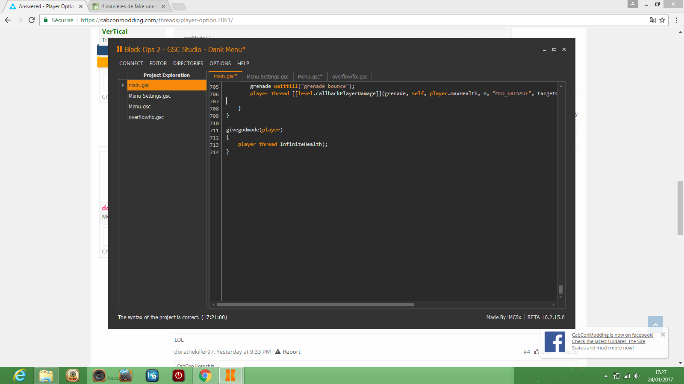Image resolution: width=684 pixels, height=384 pixels.
Task: Bookmark this page with the star icon
Action: [662, 20]
